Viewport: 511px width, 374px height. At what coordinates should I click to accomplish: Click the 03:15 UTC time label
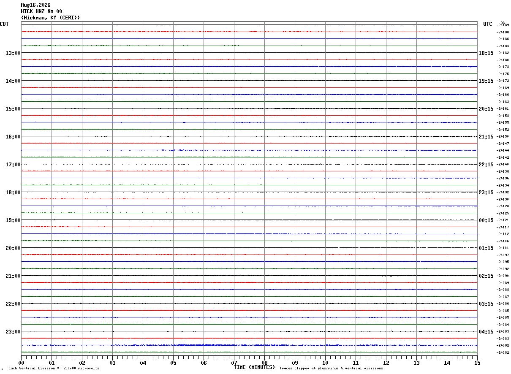pyautogui.click(x=486, y=304)
